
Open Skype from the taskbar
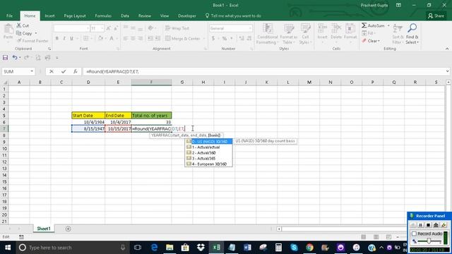pyautogui.click(x=294, y=248)
